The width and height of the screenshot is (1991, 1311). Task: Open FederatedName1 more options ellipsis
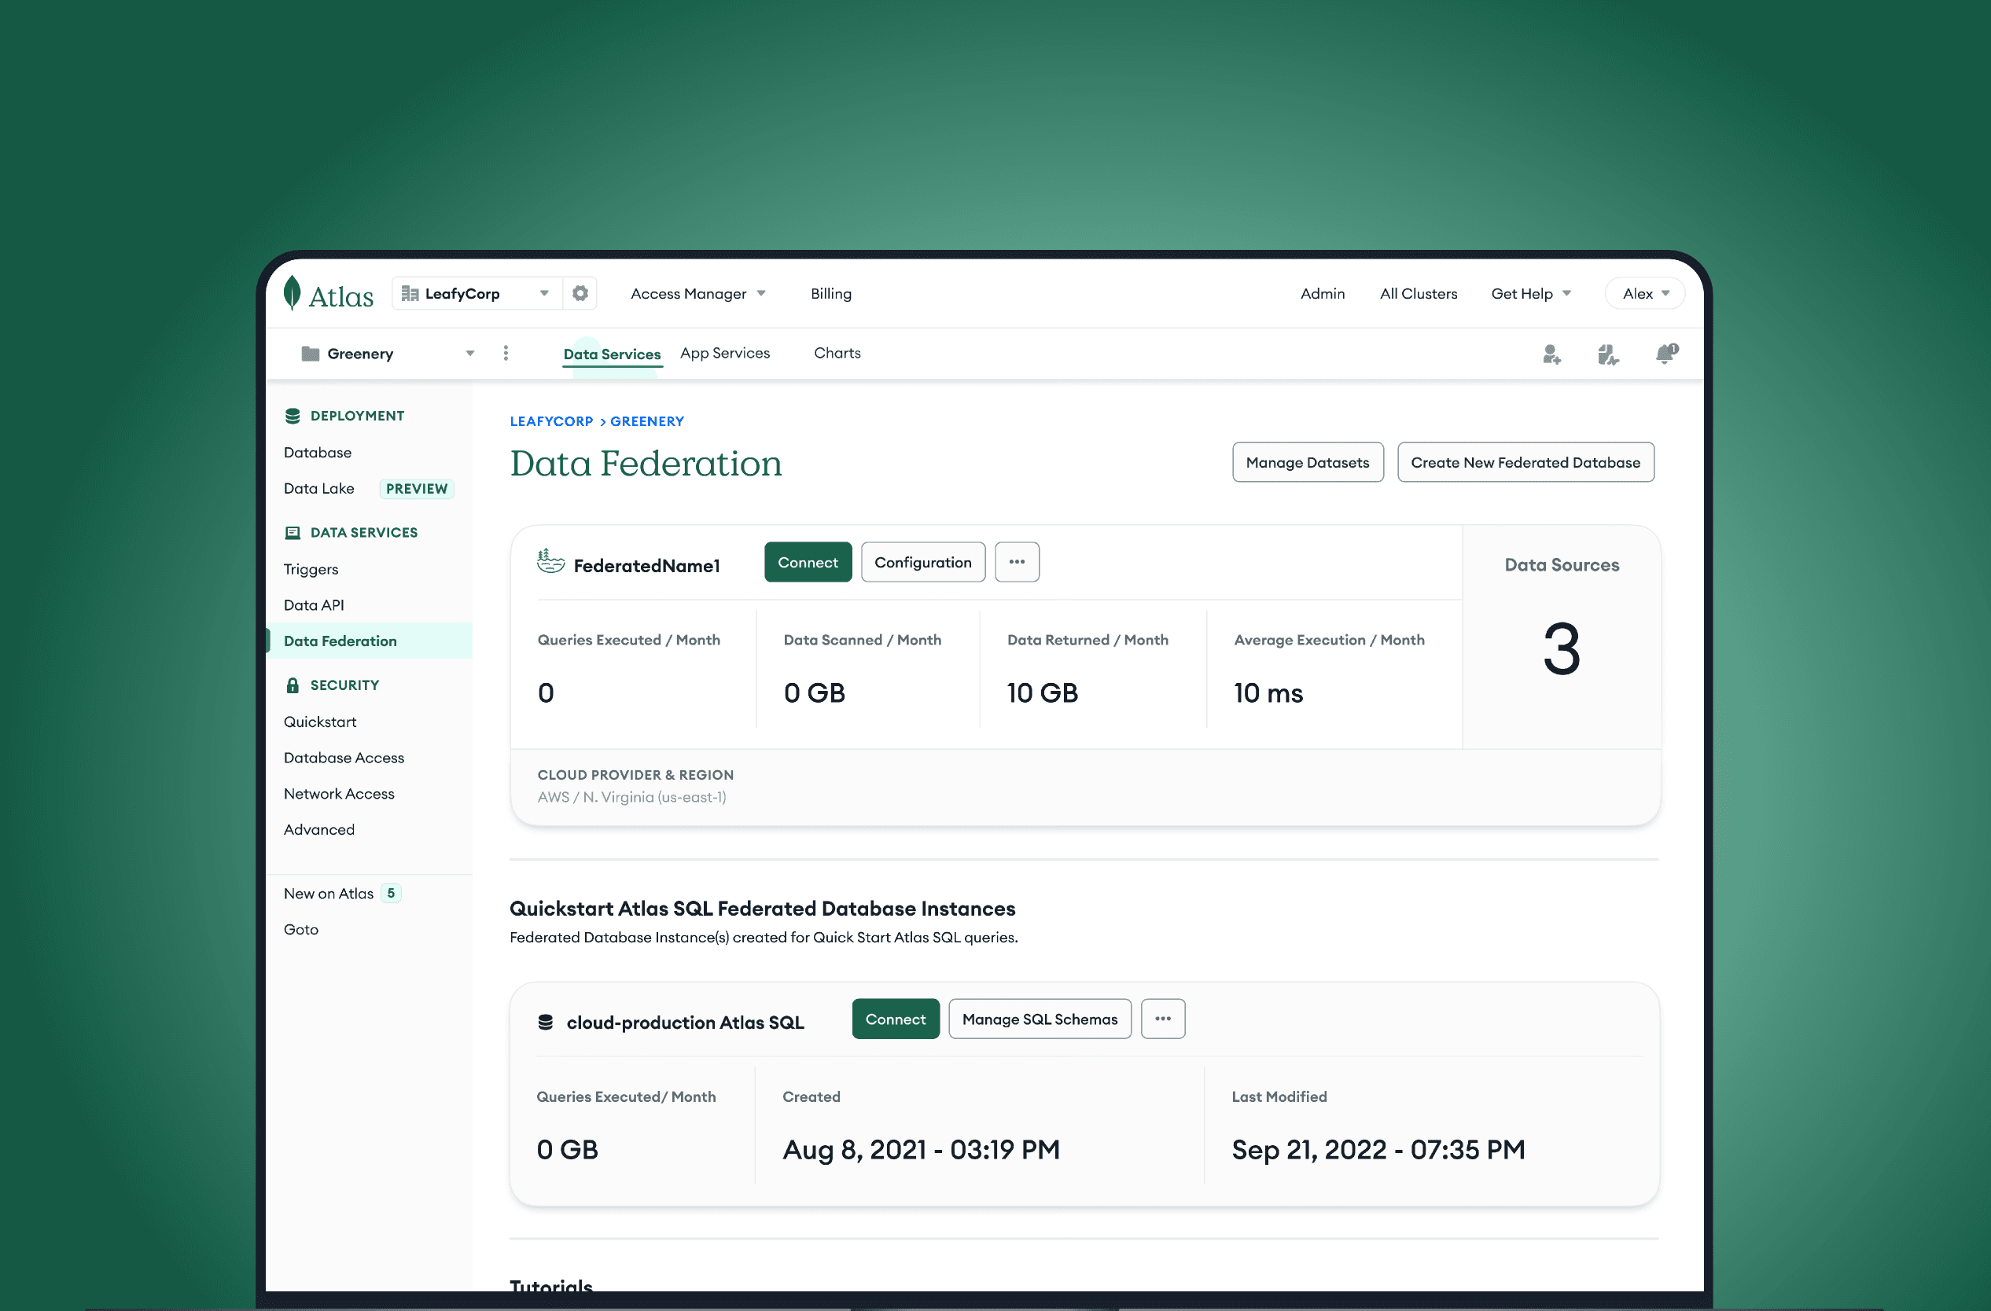click(1017, 562)
